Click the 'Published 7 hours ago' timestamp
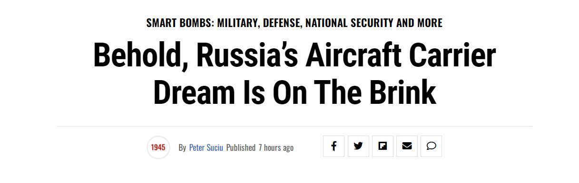The height and width of the screenshot is (183, 579). 260,147
